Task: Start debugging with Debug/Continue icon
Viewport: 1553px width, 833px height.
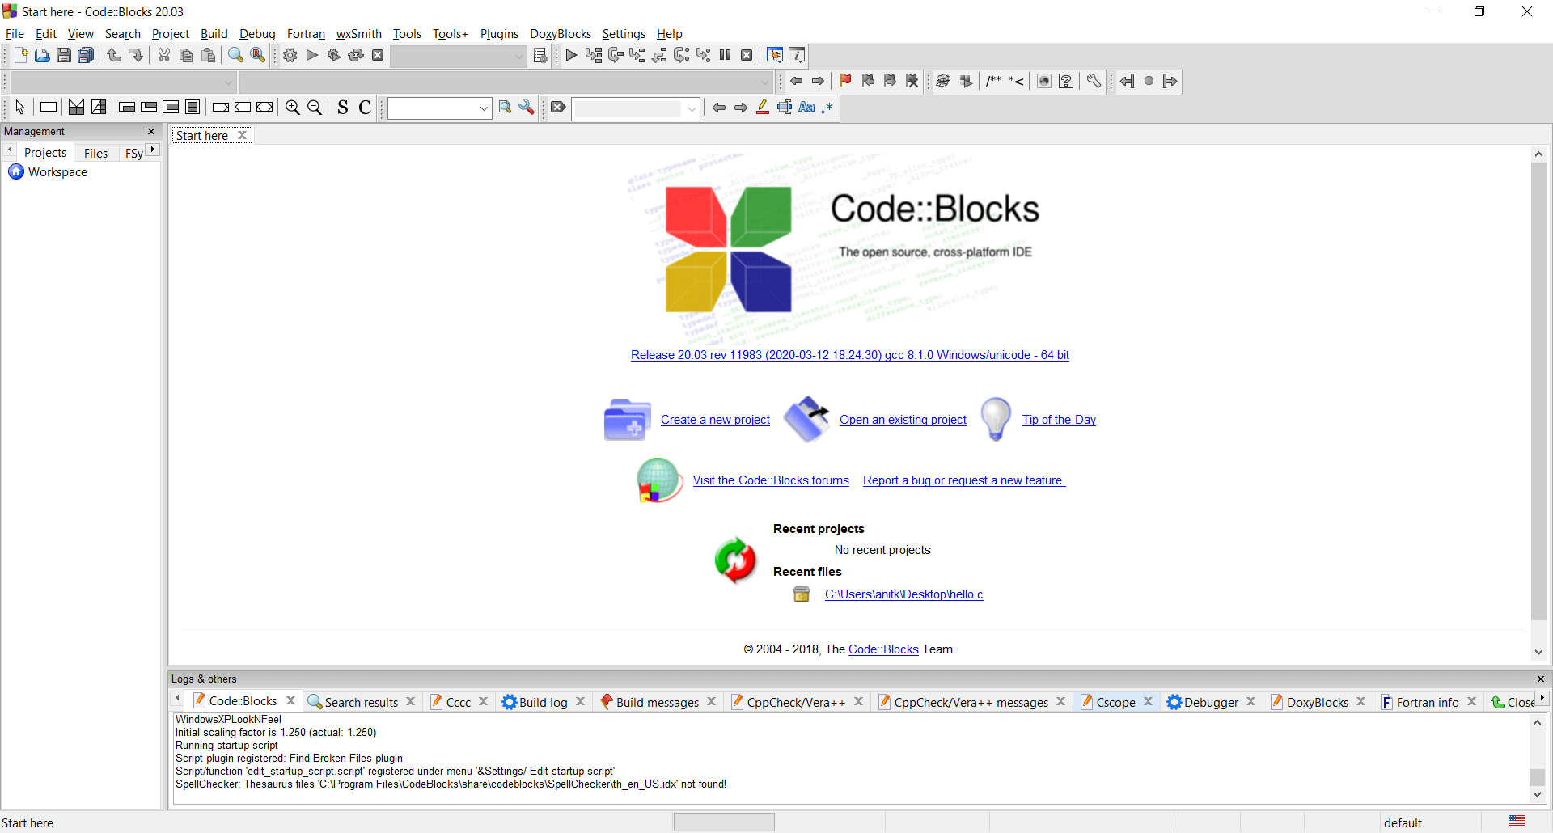Action: 571,55
